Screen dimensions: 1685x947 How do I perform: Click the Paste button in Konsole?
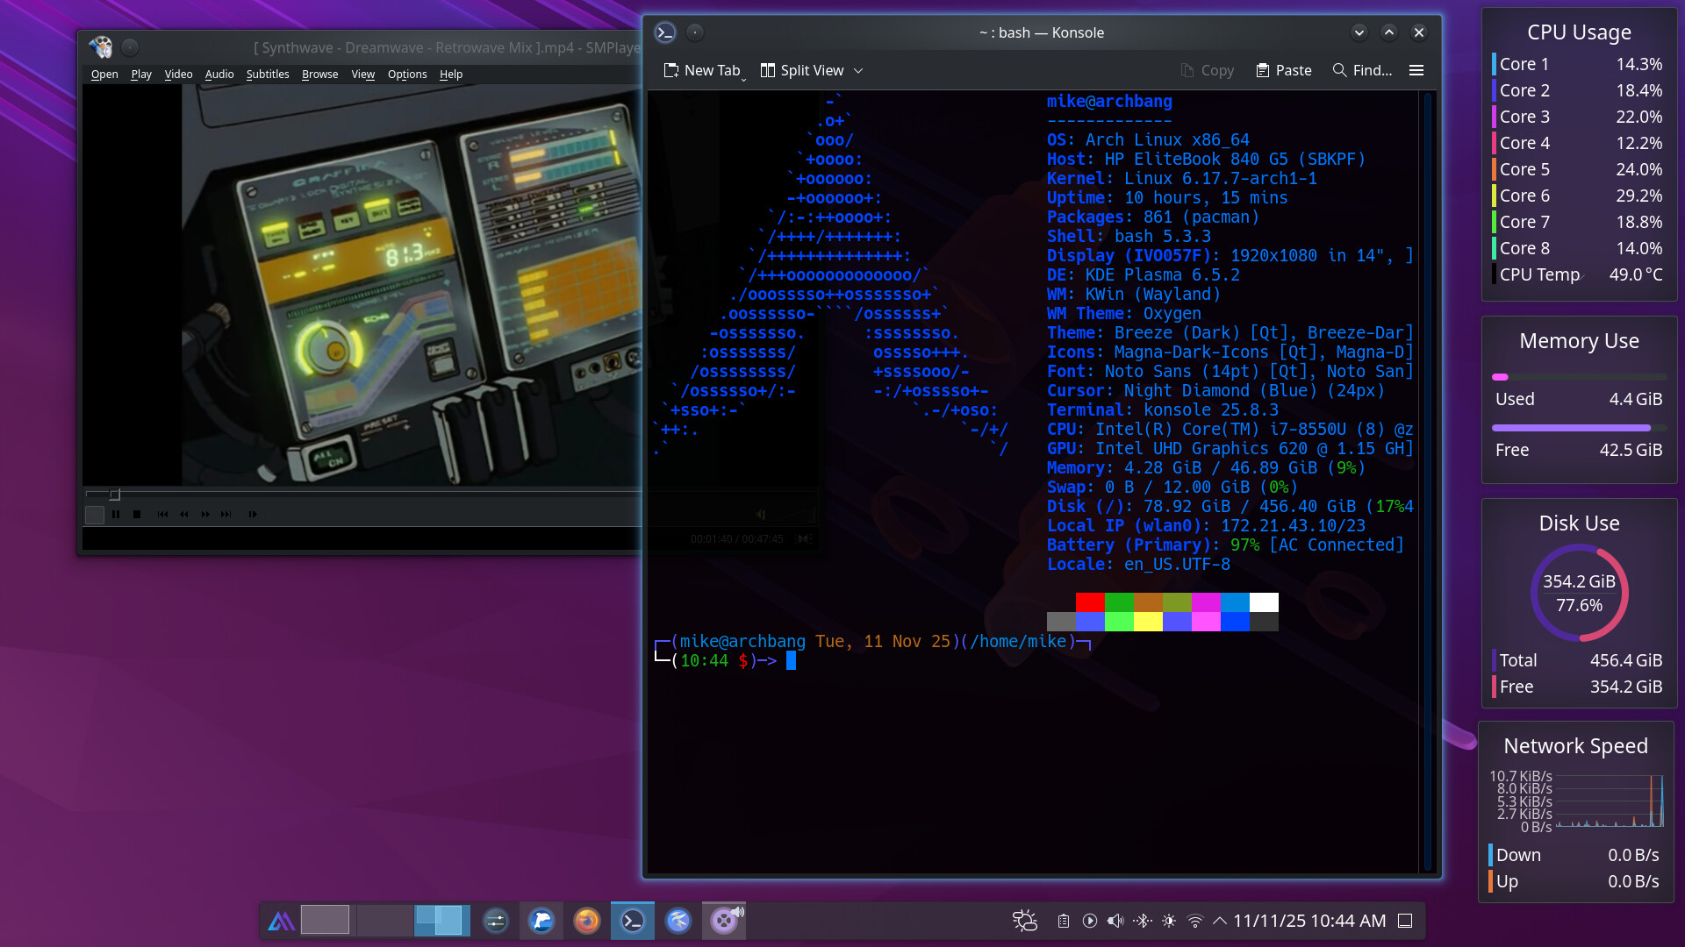pos(1283,70)
